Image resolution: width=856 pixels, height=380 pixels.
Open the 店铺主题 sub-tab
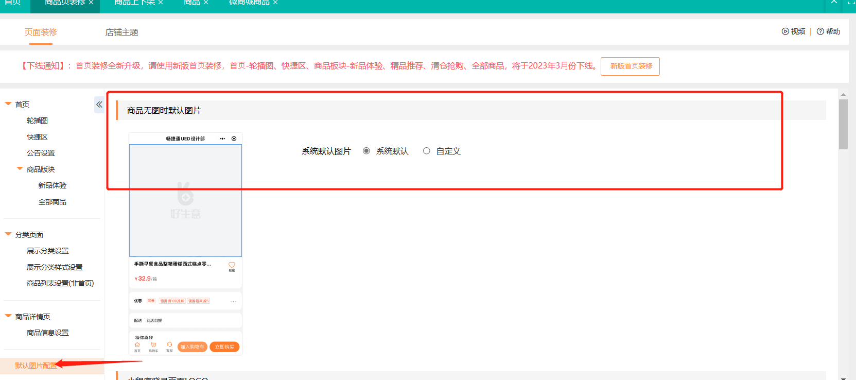pos(121,32)
